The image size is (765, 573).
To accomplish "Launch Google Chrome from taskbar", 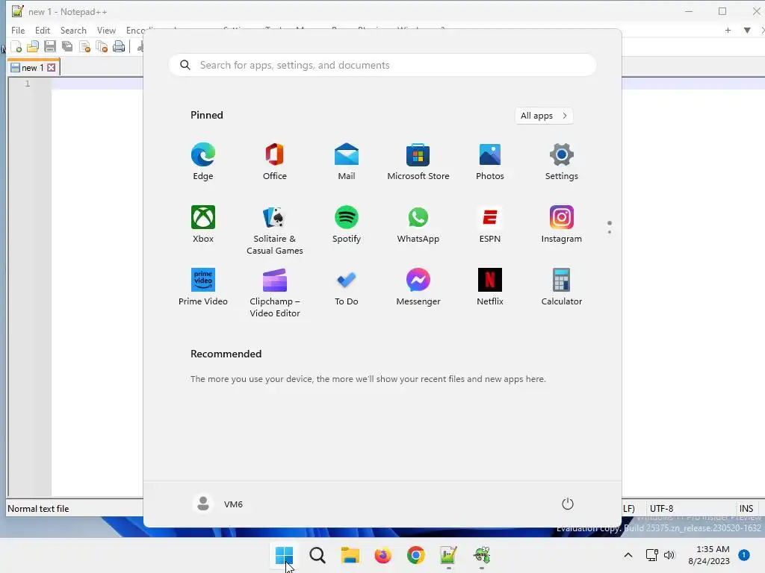I will (415, 555).
